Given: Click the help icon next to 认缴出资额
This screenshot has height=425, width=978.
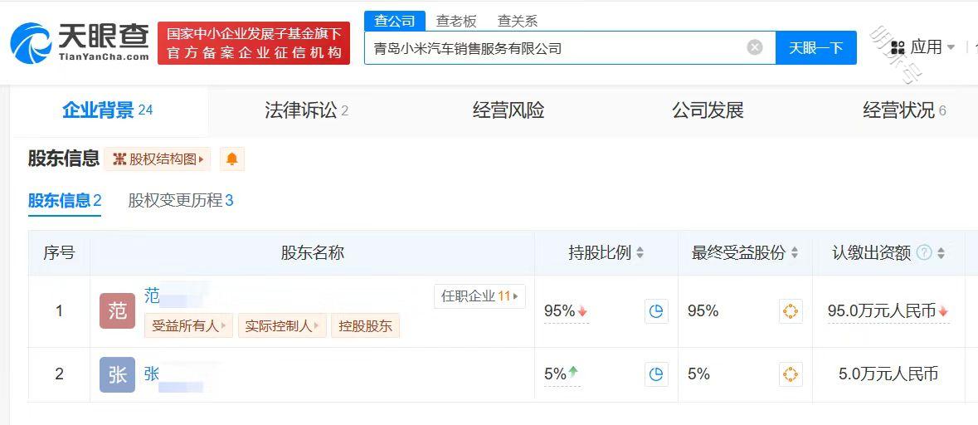Looking at the screenshot, I should [x=924, y=252].
